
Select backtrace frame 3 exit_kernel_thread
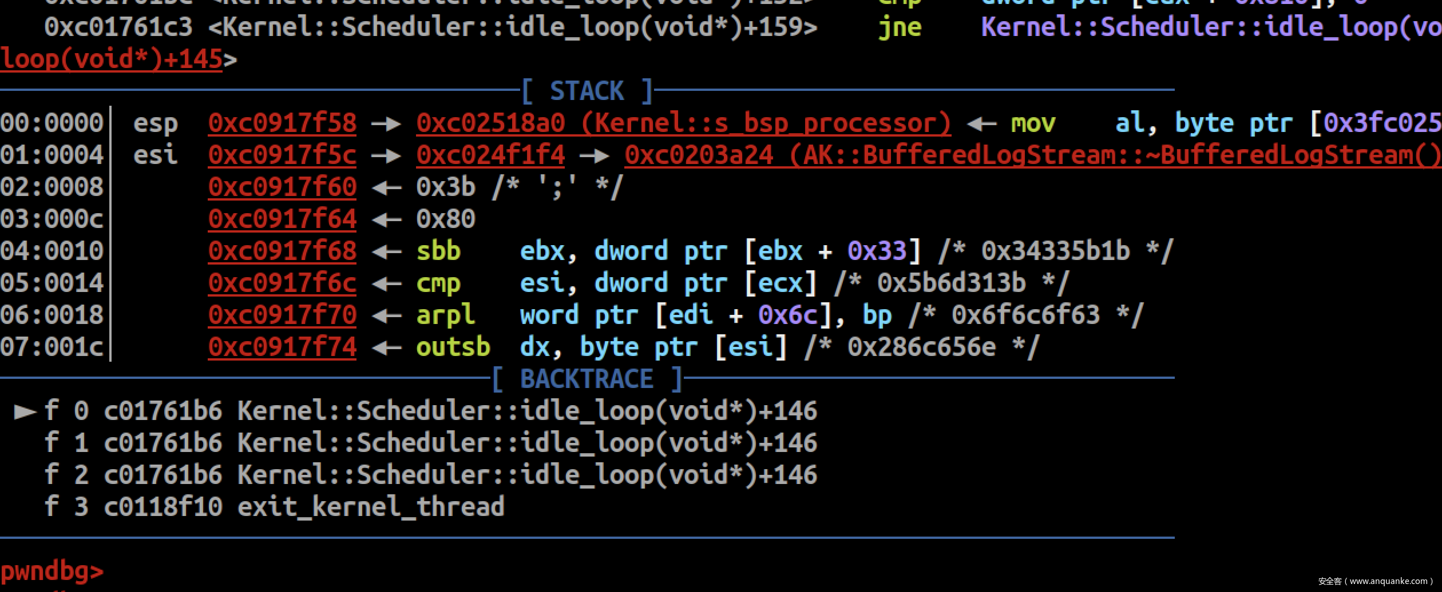(275, 507)
